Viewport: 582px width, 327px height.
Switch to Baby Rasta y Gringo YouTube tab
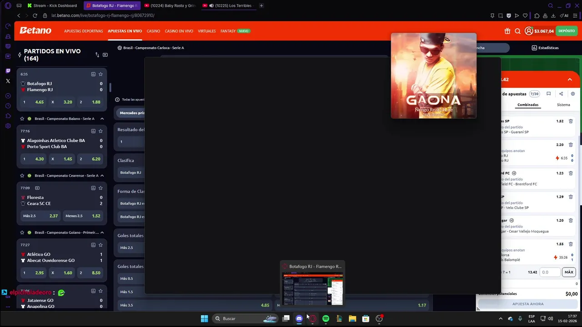(169, 5)
